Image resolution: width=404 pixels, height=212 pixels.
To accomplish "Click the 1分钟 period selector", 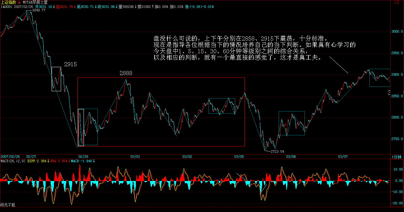I will click(396, 157).
